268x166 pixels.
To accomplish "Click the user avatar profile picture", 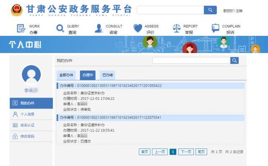I will tap(31, 75).
